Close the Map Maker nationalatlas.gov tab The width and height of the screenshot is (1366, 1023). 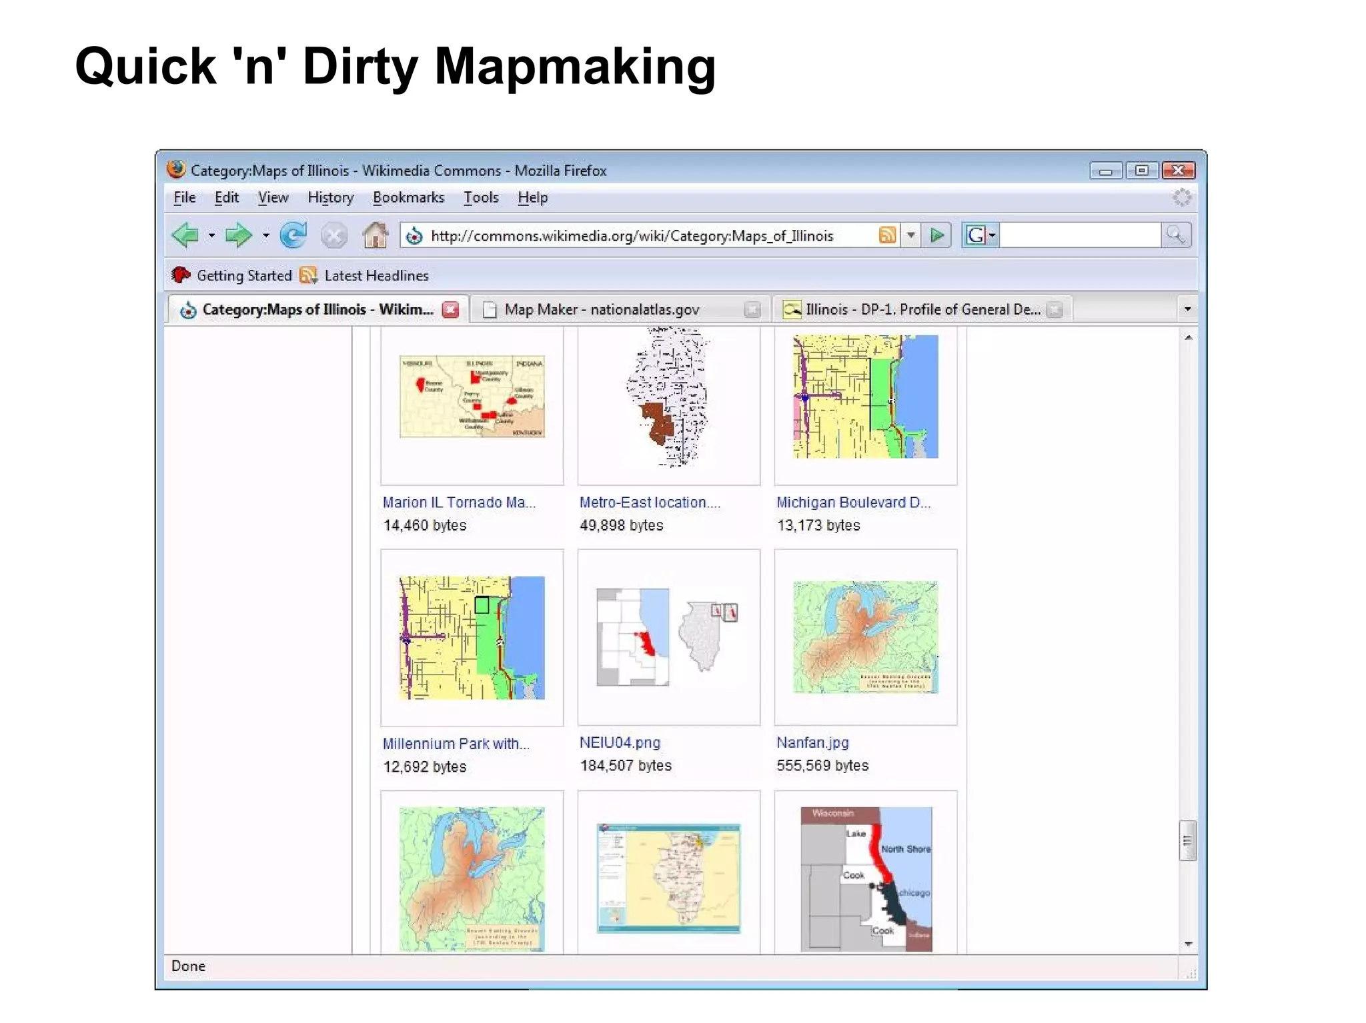(752, 309)
